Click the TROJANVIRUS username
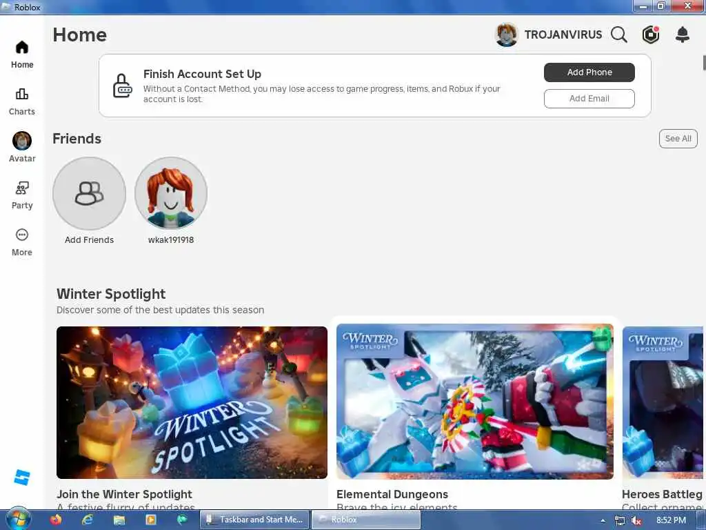 (x=563, y=35)
